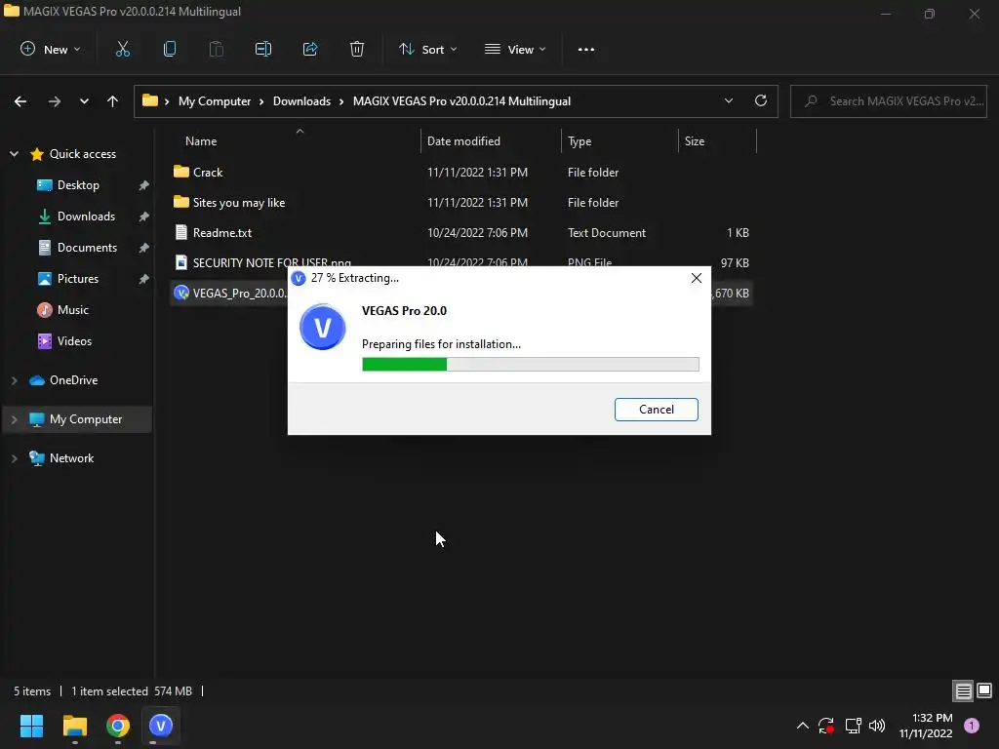Go back with the left arrow

coord(20,101)
